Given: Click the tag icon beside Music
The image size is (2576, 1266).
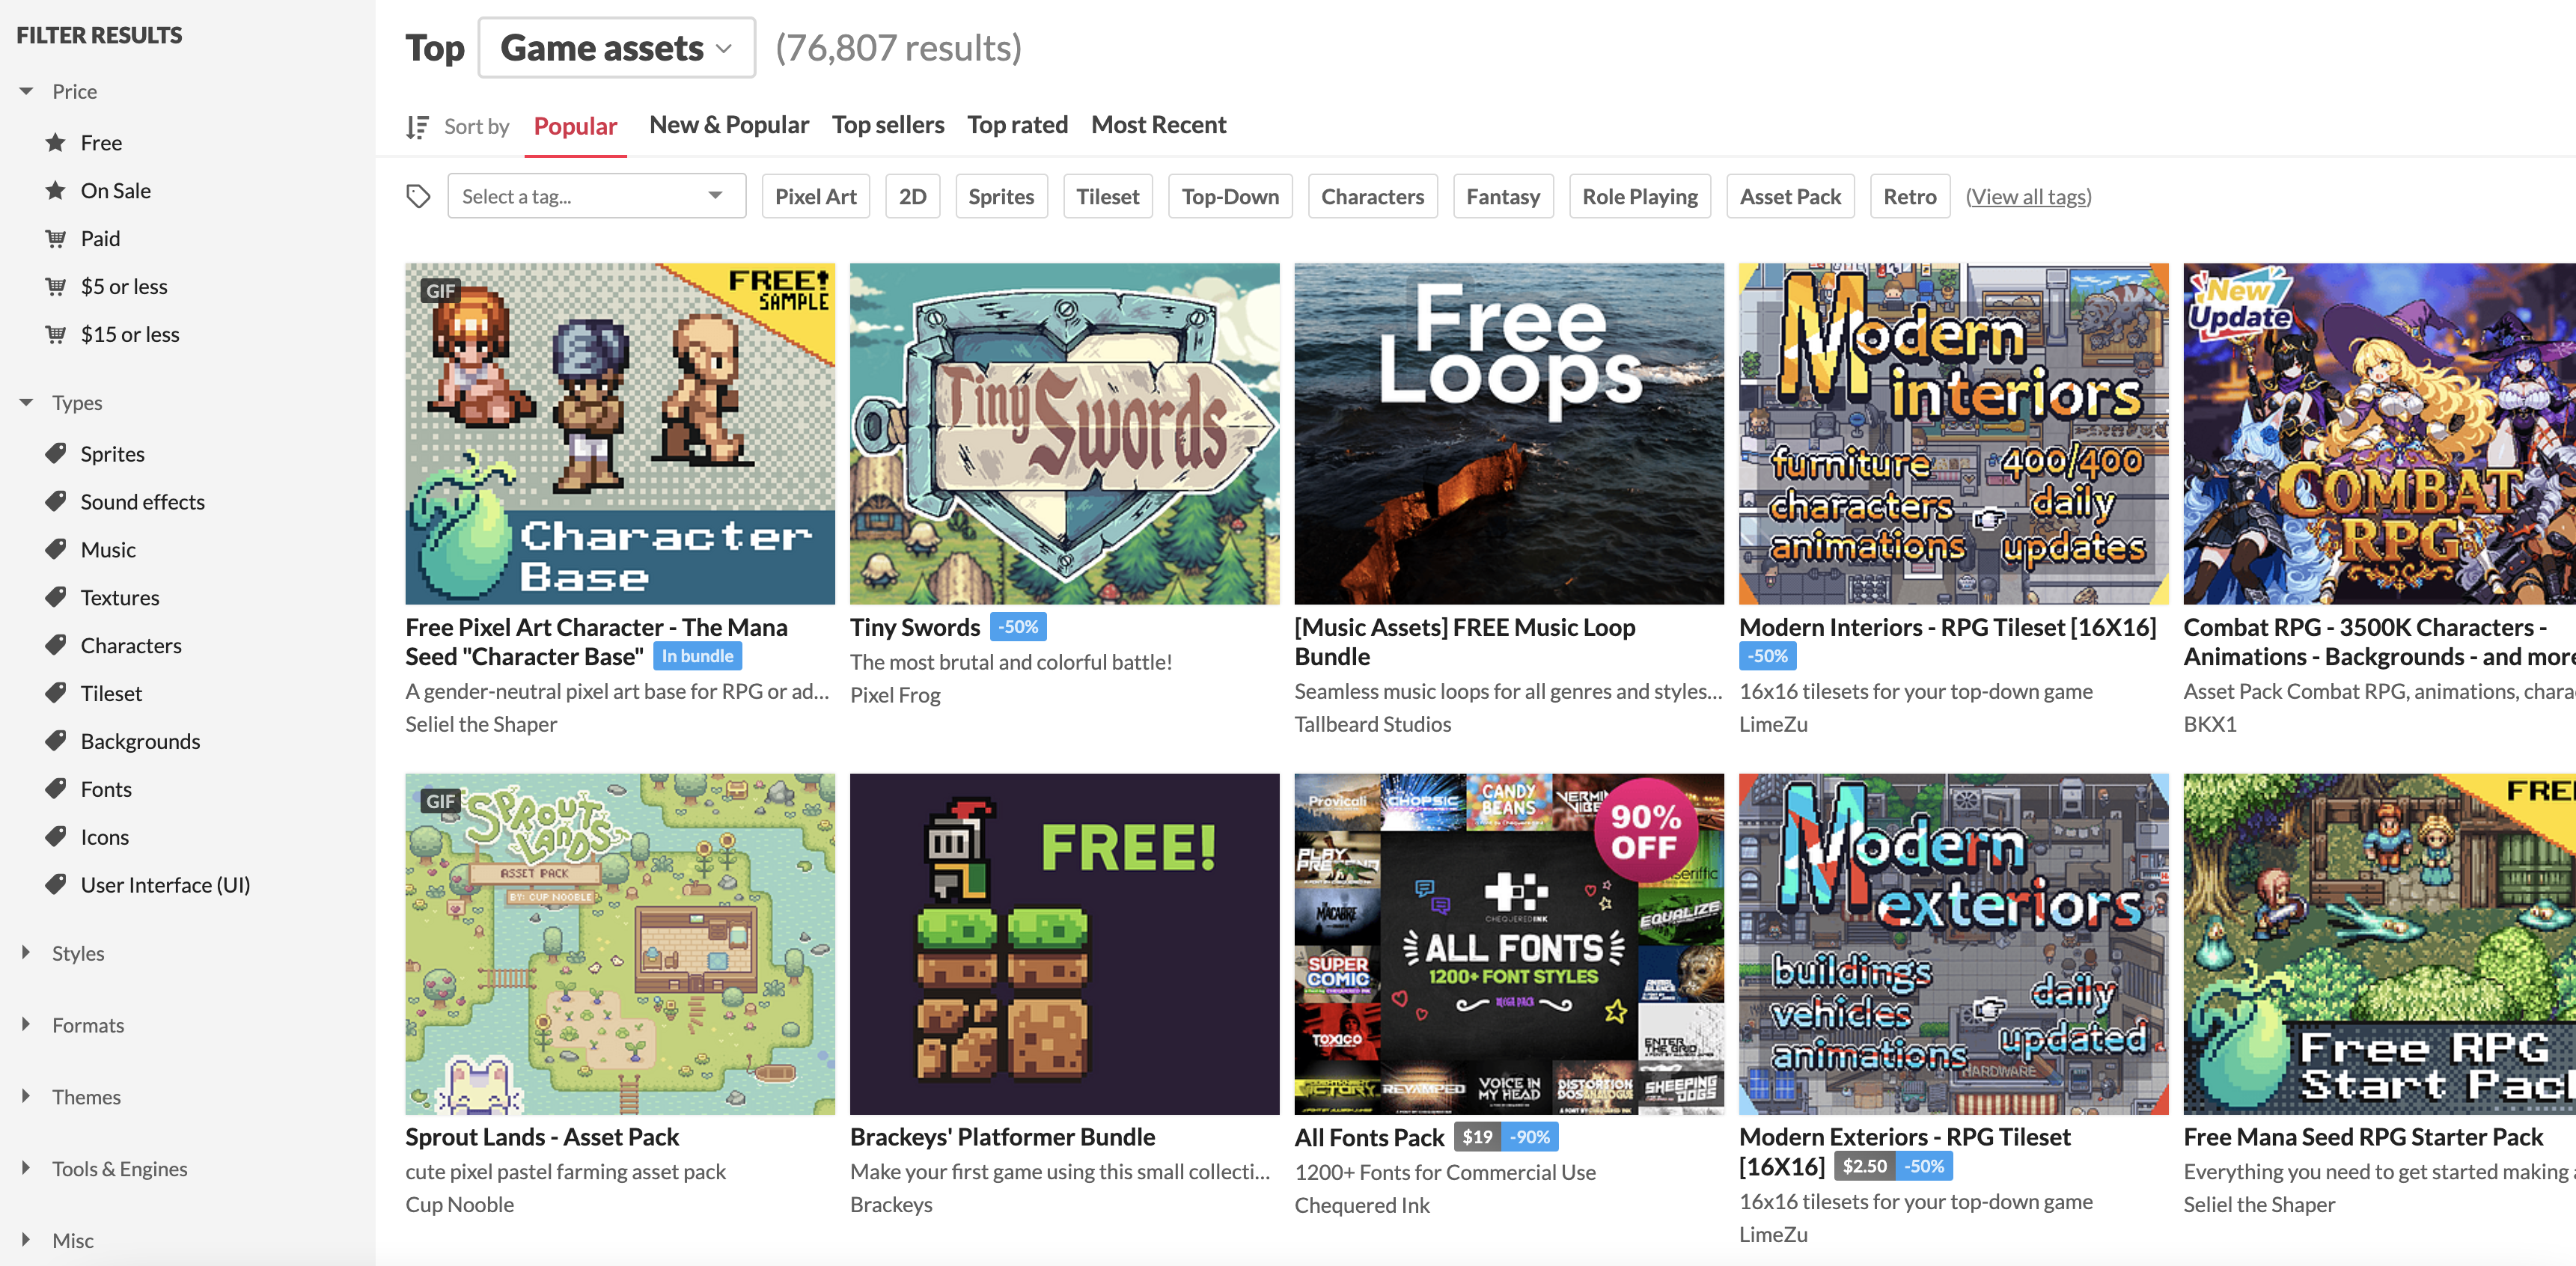Looking at the screenshot, I should coord(56,549).
